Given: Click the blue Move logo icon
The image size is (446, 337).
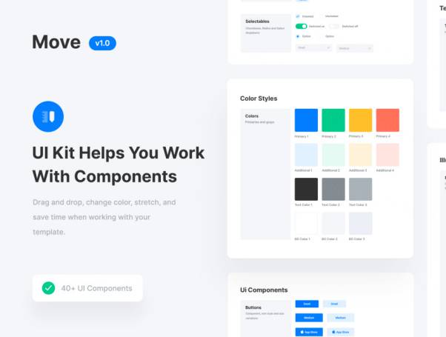Looking at the screenshot, I should tap(48, 116).
